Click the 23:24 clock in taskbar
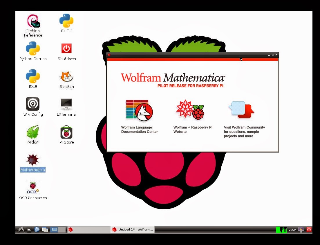Viewport: 320px width, 245px height. point(292,230)
